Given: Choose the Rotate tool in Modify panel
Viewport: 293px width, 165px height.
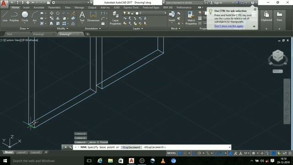Looking at the screenshot, I should pos(58,13).
